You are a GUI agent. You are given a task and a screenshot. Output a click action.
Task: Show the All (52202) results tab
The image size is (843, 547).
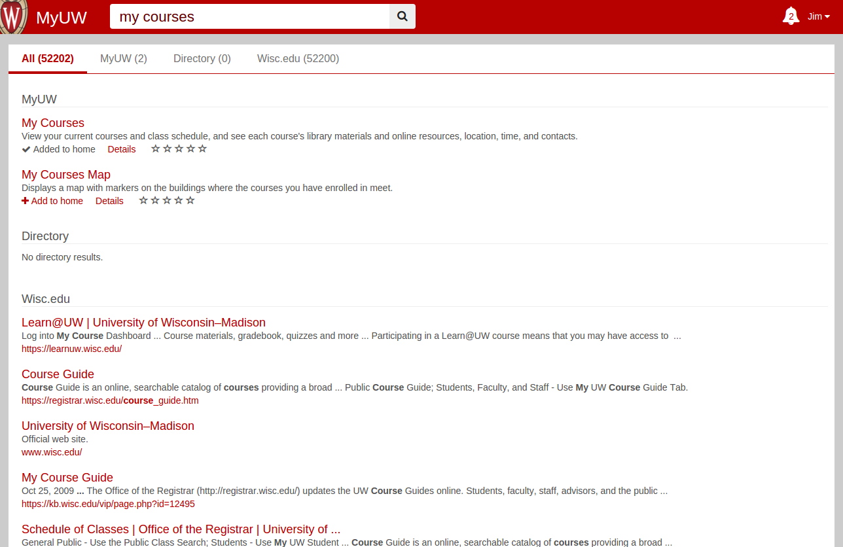click(x=48, y=59)
